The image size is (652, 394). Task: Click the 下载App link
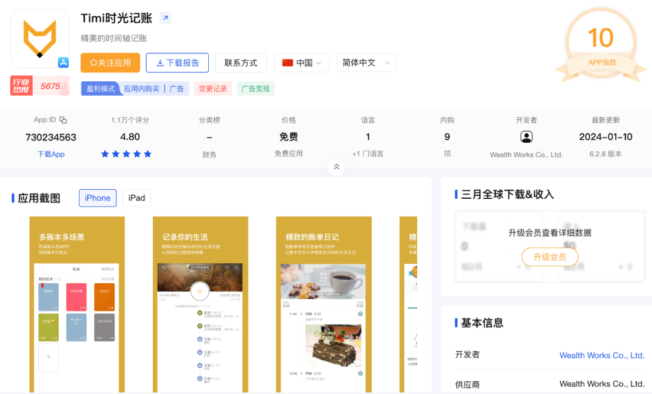click(51, 154)
